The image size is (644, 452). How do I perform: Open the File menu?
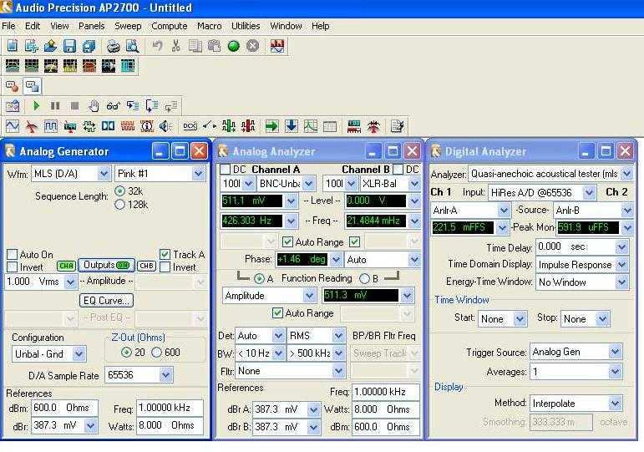(x=8, y=26)
